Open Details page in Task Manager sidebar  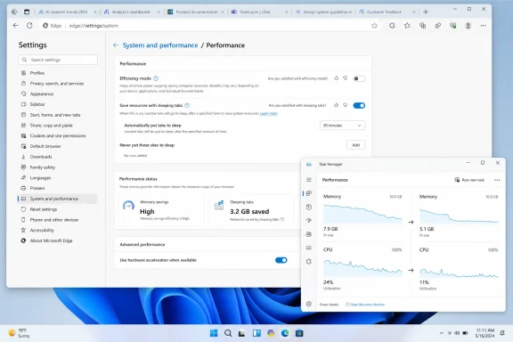click(308, 248)
